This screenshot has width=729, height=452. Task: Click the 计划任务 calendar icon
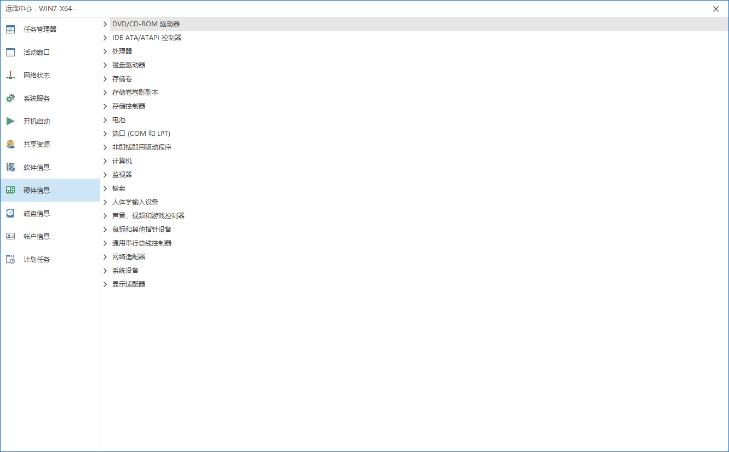[10, 260]
